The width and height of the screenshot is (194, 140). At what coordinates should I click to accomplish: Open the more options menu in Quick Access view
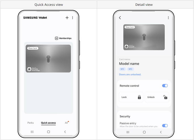pyautogui.click(x=73, y=18)
